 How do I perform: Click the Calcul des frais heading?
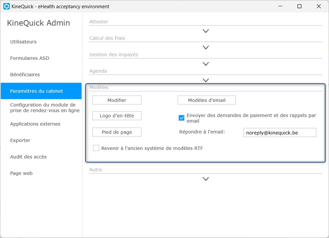(107, 38)
